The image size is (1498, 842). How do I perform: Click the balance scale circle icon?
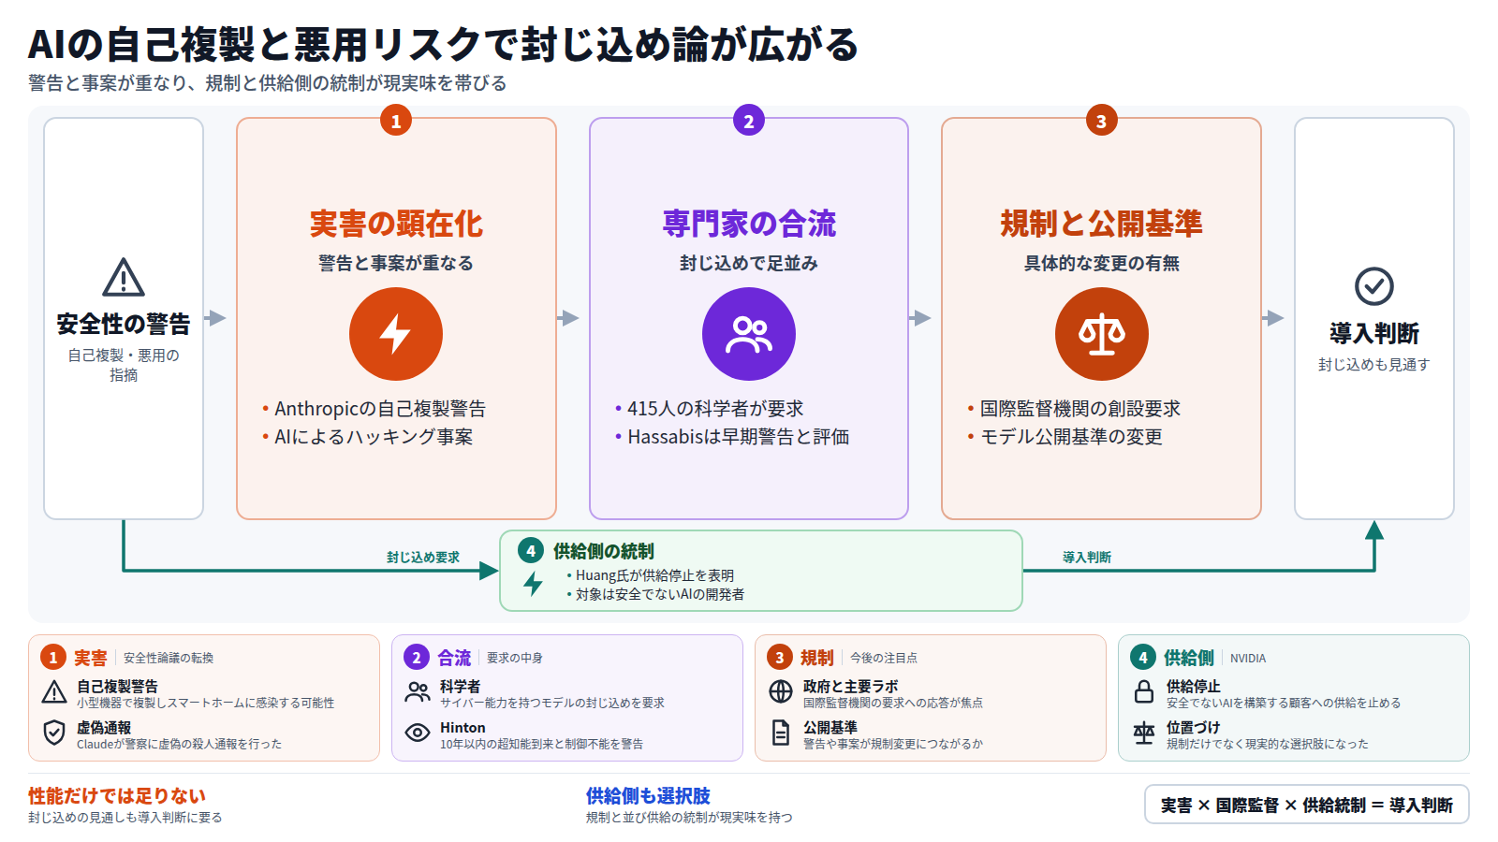[1102, 334]
